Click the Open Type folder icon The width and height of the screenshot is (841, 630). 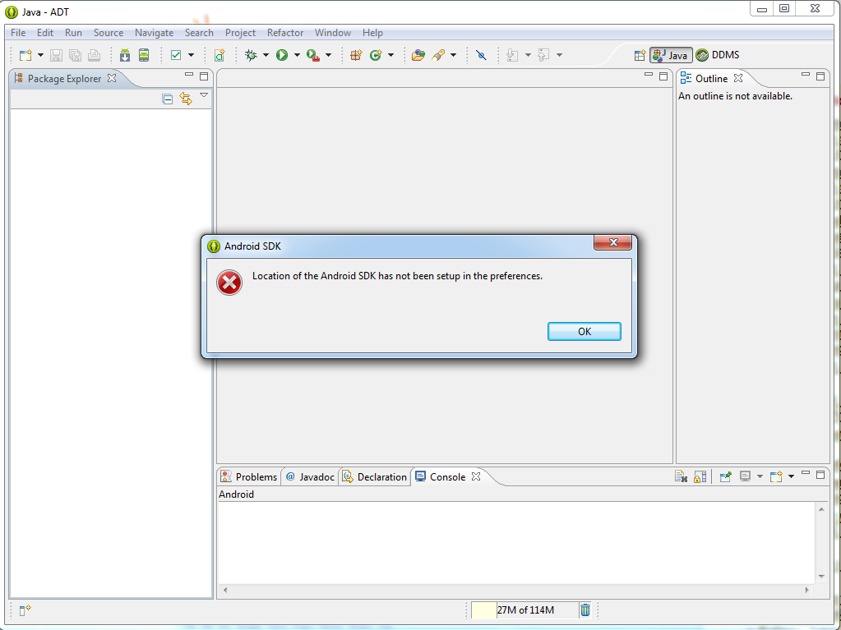coord(418,55)
